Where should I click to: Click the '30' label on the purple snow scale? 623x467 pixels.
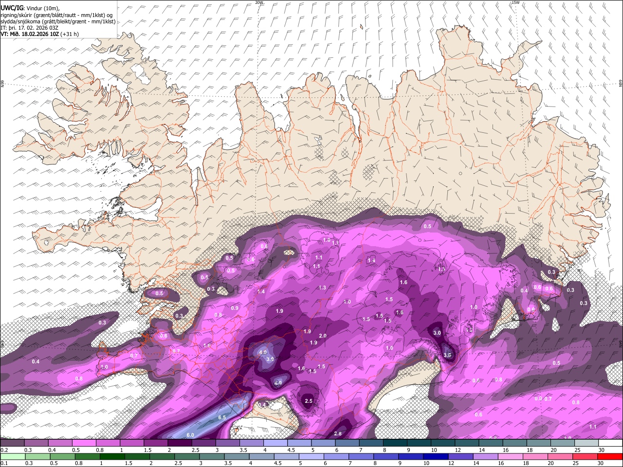[x=601, y=450]
